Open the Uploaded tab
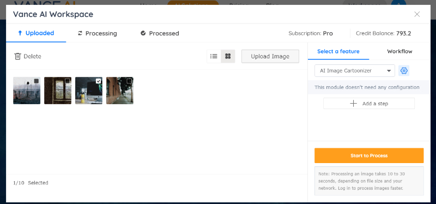The height and width of the screenshot is (204, 436). click(x=36, y=33)
